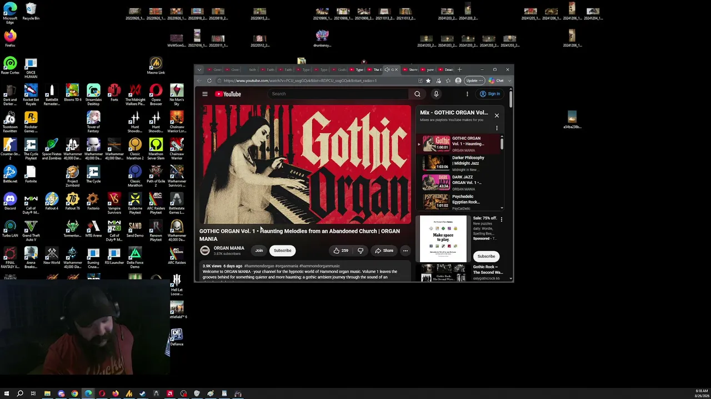Open Opera from the taskbar
The height and width of the screenshot is (399, 711).
tap(102, 393)
